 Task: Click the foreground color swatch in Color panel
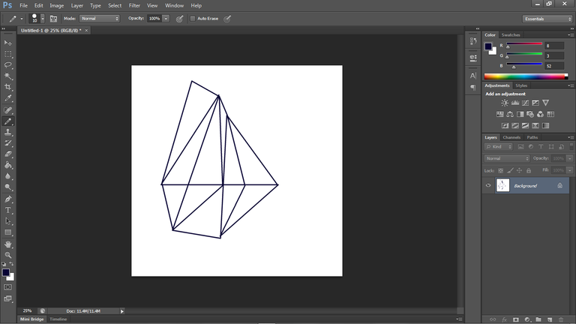(488, 46)
